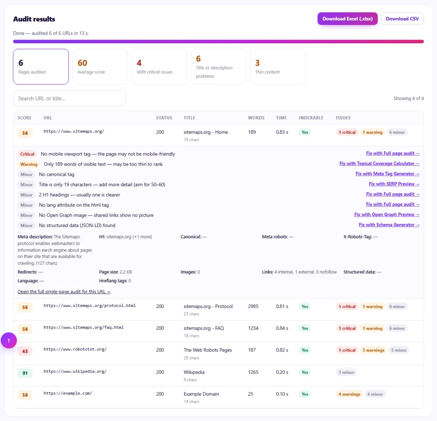Screen dimensions: 437x421
Task: Focus the Search URL or title field
Action: click(70, 98)
